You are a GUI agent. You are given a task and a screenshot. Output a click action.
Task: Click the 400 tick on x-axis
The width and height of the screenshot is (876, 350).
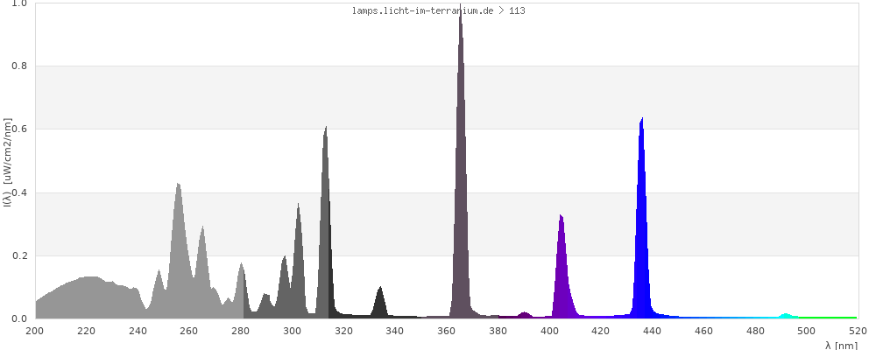(549, 331)
